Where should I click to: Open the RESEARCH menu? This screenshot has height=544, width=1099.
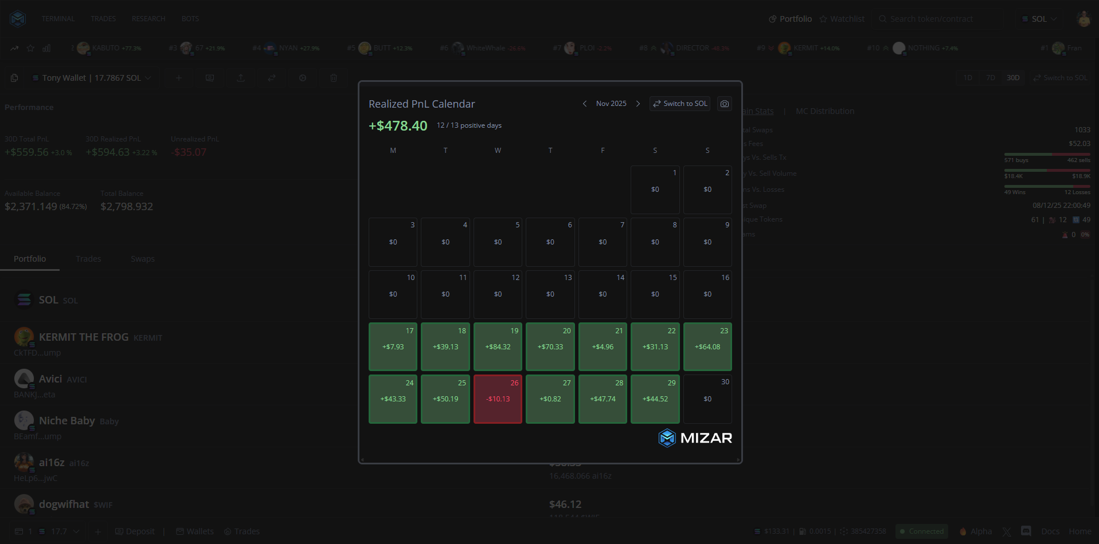[148, 19]
